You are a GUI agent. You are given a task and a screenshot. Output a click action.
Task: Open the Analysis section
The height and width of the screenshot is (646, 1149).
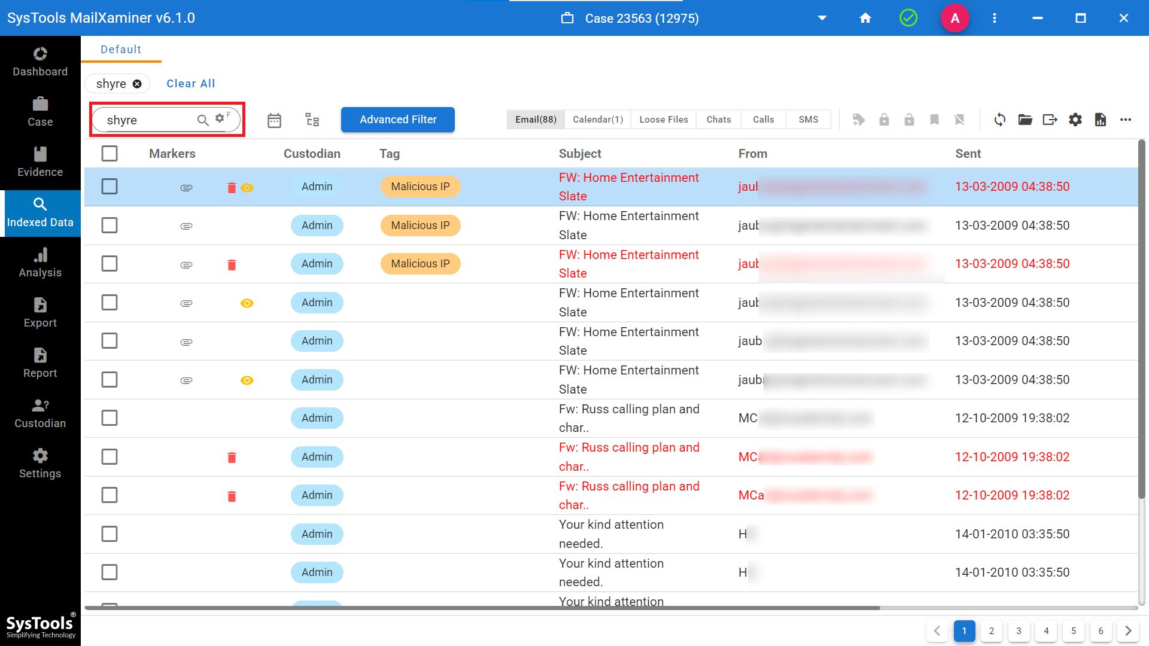(40, 263)
